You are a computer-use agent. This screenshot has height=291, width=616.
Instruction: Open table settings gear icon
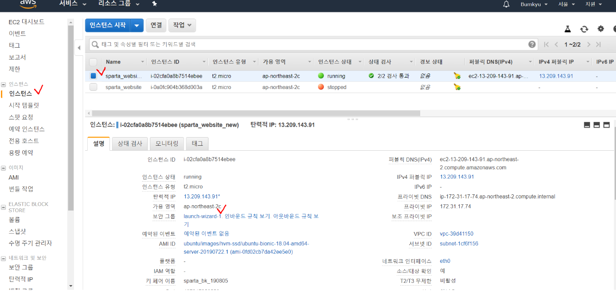click(601, 29)
